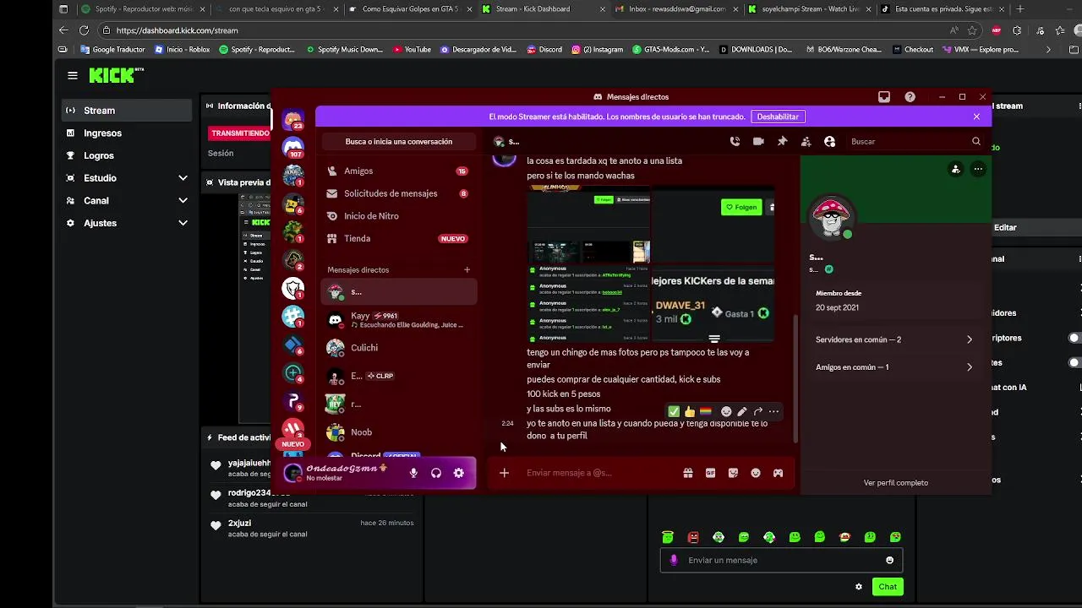Select the red angry Kick emote
Image resolution: width=1082 pixels, height=608 pixels.
pyautogui.click(x=693, y=537)
